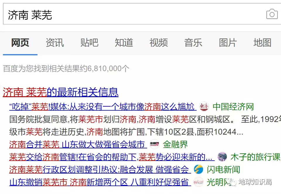281x194 pixels.
Task: Open 山东撤销莱芜市 news link
Action: click(100, 182)
